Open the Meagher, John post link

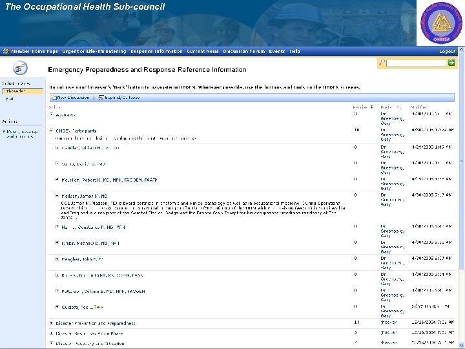click(x=83, y=259)
